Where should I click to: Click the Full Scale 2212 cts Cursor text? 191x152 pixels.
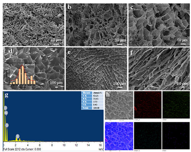tap(22, 149)
